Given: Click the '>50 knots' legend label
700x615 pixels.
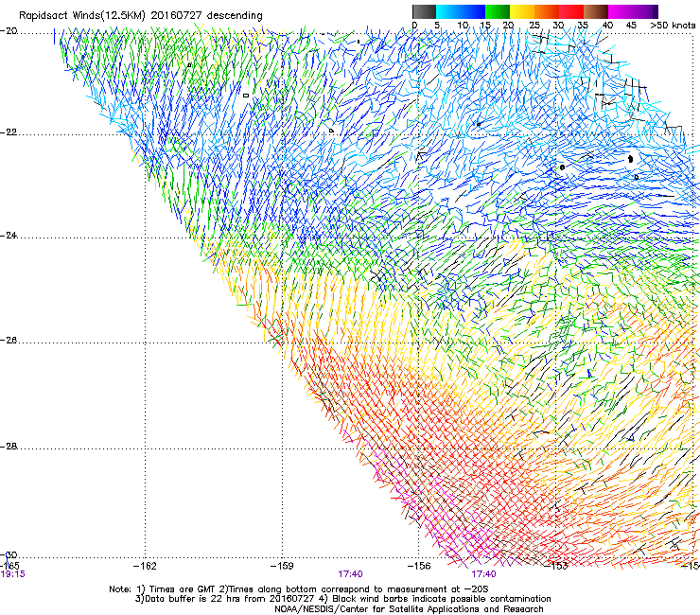Looking at the screenshot, I should 673,26.
